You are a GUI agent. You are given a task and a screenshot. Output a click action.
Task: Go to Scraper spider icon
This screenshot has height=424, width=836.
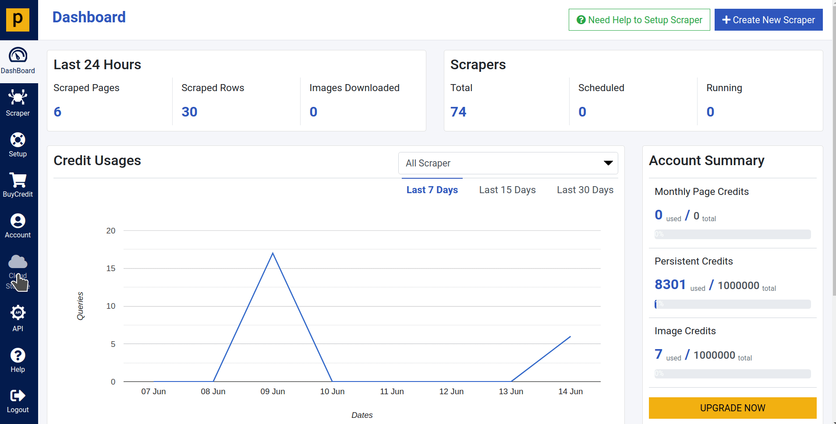[18, 97]
